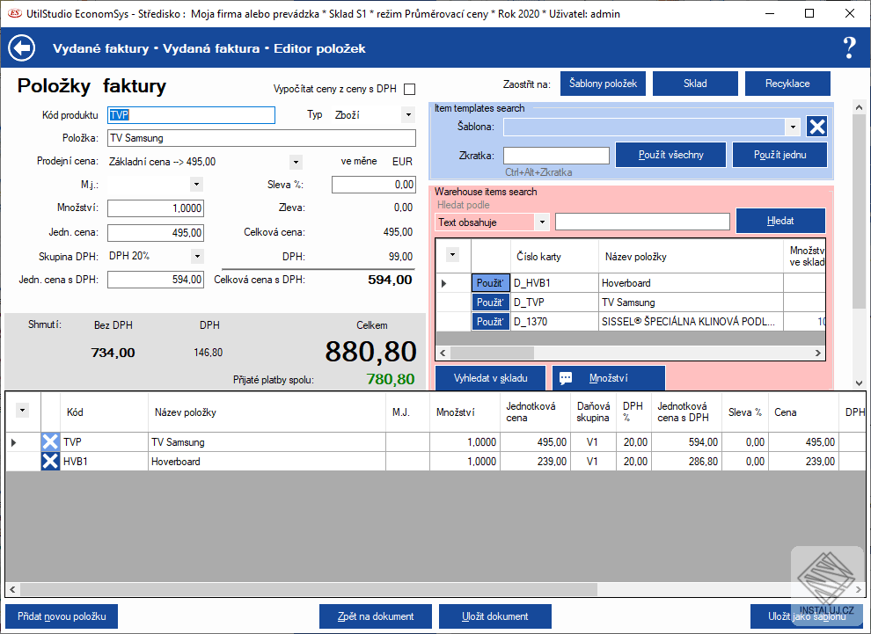Expand the Skupina DPH dropdown

197,257
